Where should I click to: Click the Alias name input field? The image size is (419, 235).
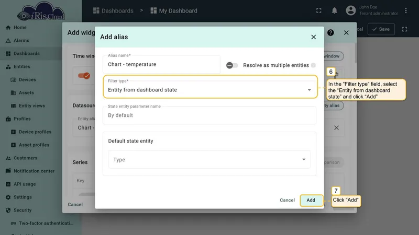tap(161, 64)
